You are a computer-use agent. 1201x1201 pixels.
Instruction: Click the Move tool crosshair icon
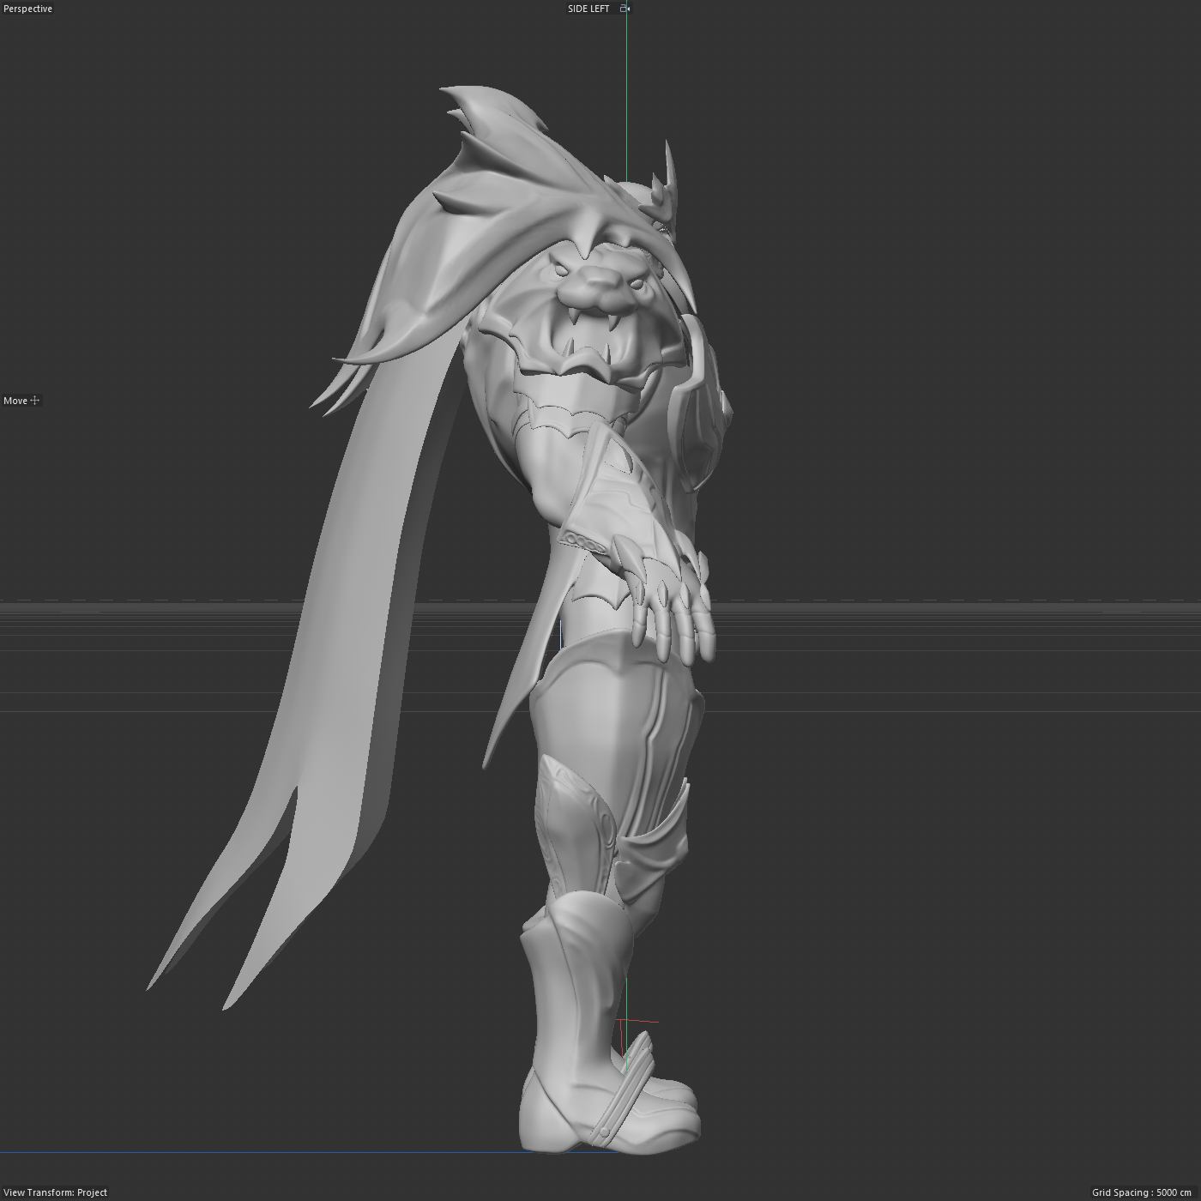(35, 400)
